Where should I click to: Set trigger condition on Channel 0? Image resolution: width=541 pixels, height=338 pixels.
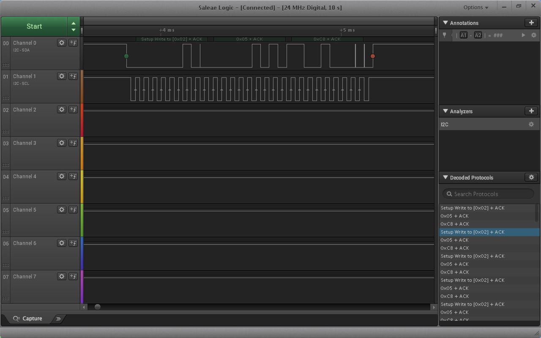pyautogui.click(x=73, y=43)
